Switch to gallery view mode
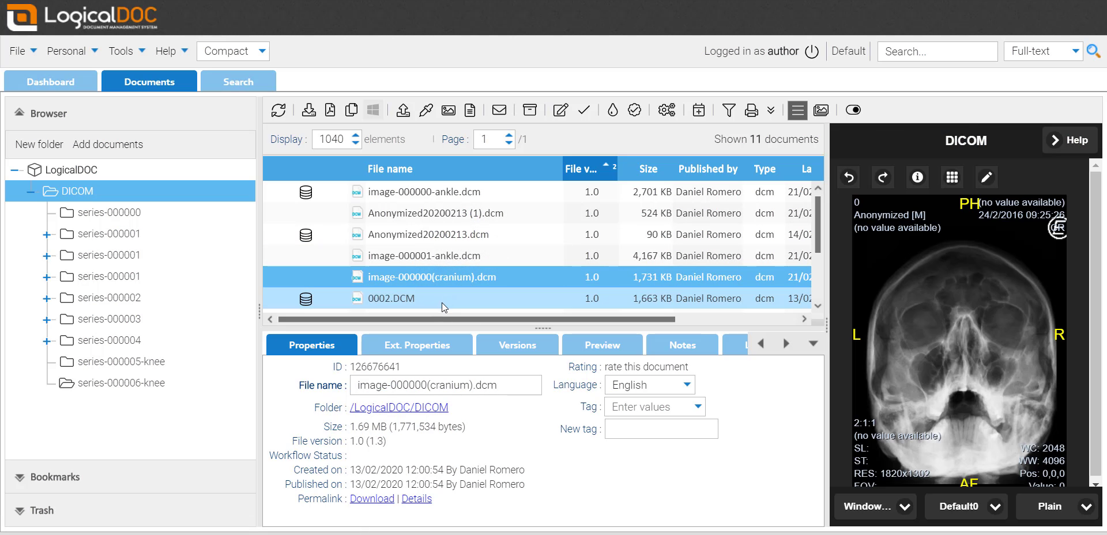 click(821, 110)
